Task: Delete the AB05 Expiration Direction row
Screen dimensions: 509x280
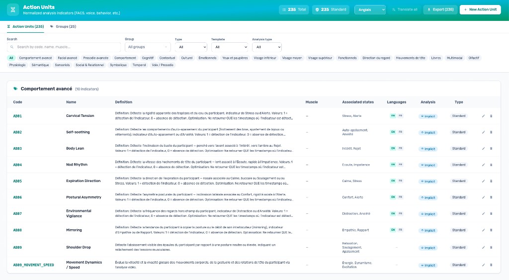Action: click(491, 181)
